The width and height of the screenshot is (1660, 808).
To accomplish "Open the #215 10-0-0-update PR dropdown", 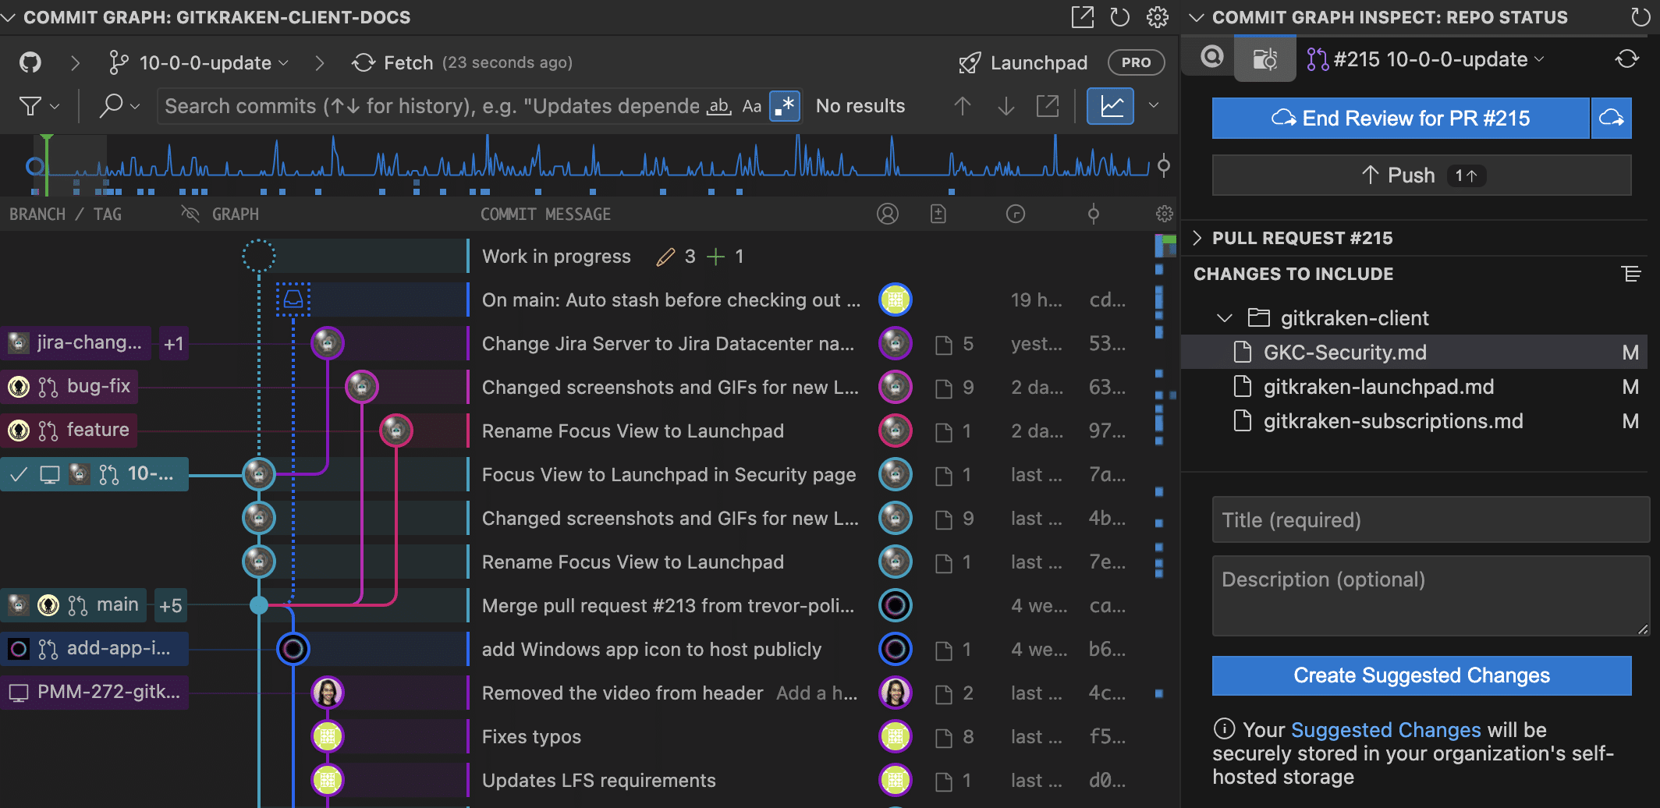I will tap(1425, 59).
